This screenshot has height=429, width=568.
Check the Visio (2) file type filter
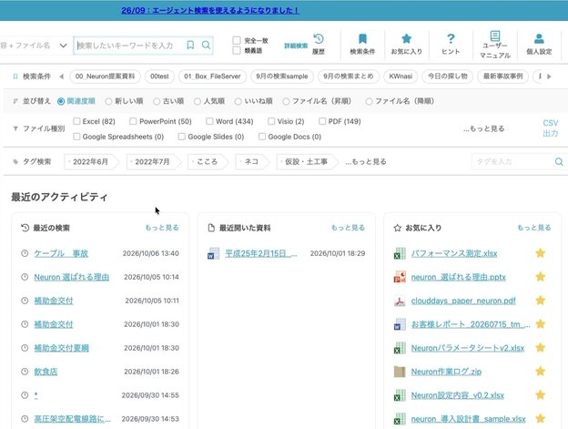pyautogui.click(x=271, y=121)
